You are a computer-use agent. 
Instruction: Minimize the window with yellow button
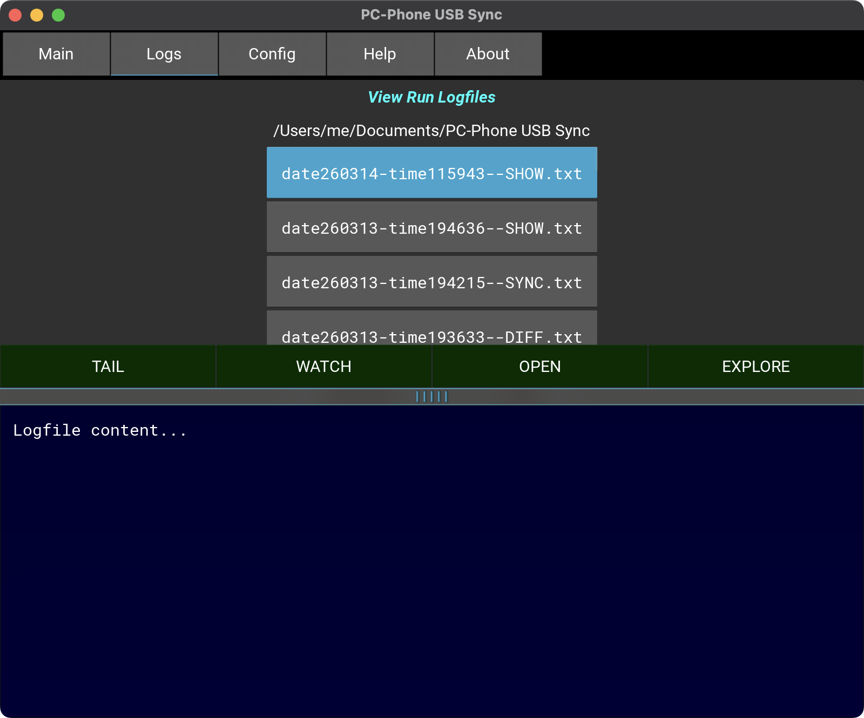tap(37, 15)
